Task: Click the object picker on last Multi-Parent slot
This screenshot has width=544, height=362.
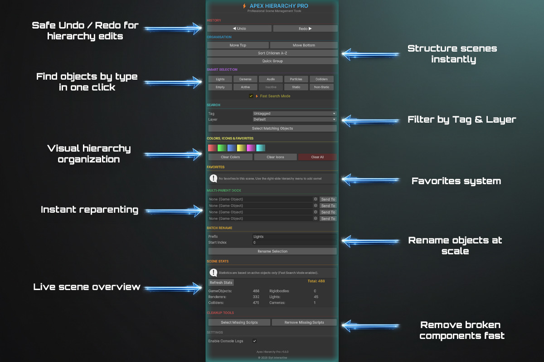Action: pyautogui.click(x=316, y=218)
